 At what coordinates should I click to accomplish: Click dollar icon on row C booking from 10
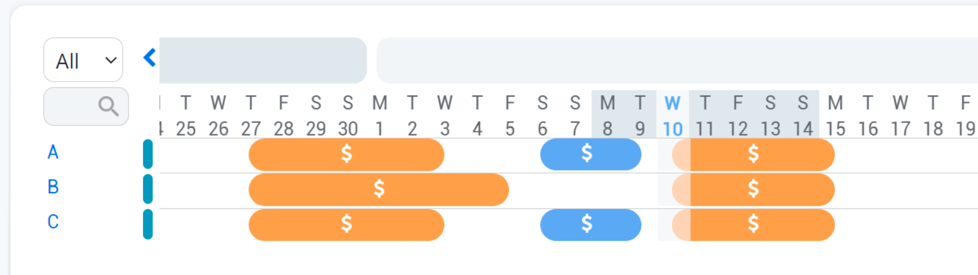(754, 224)
